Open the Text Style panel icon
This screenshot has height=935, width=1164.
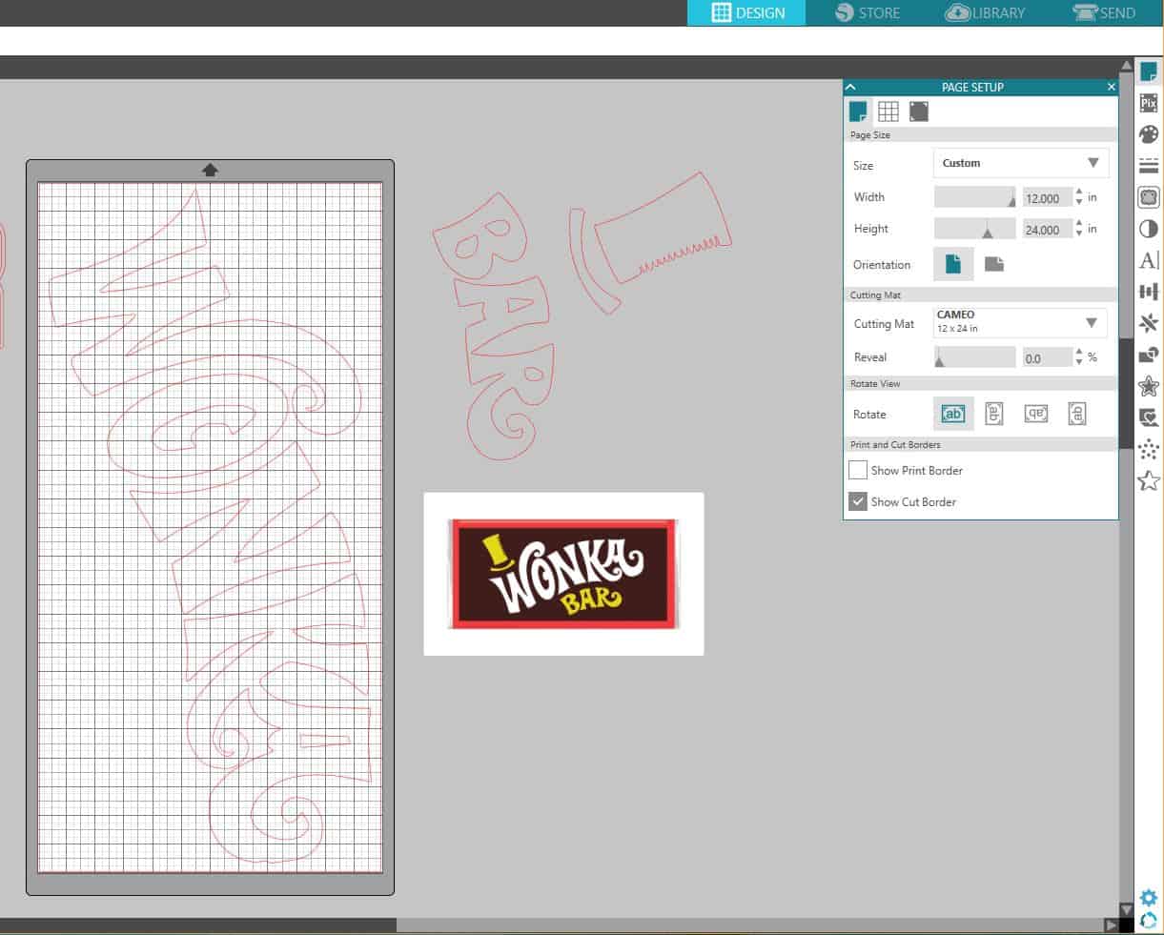pyautogui.click(x=1148, y=260)
